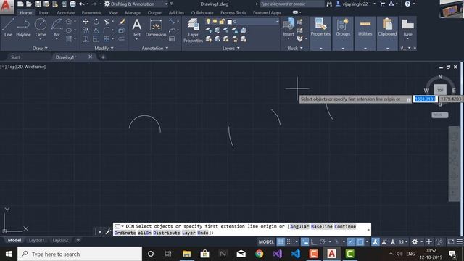Click the Hatch tool icon
Image resolution: width=464 pixels, height=261 pixels.
point(69,38)
